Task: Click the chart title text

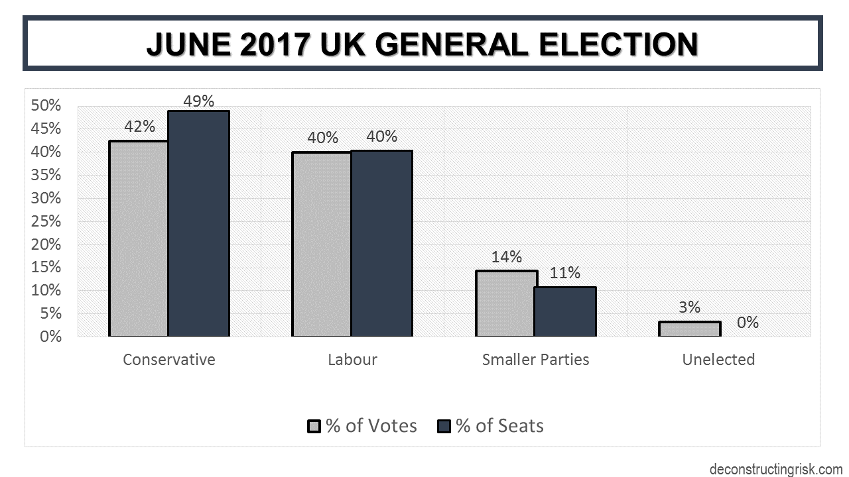Action: tap(422, 44)
